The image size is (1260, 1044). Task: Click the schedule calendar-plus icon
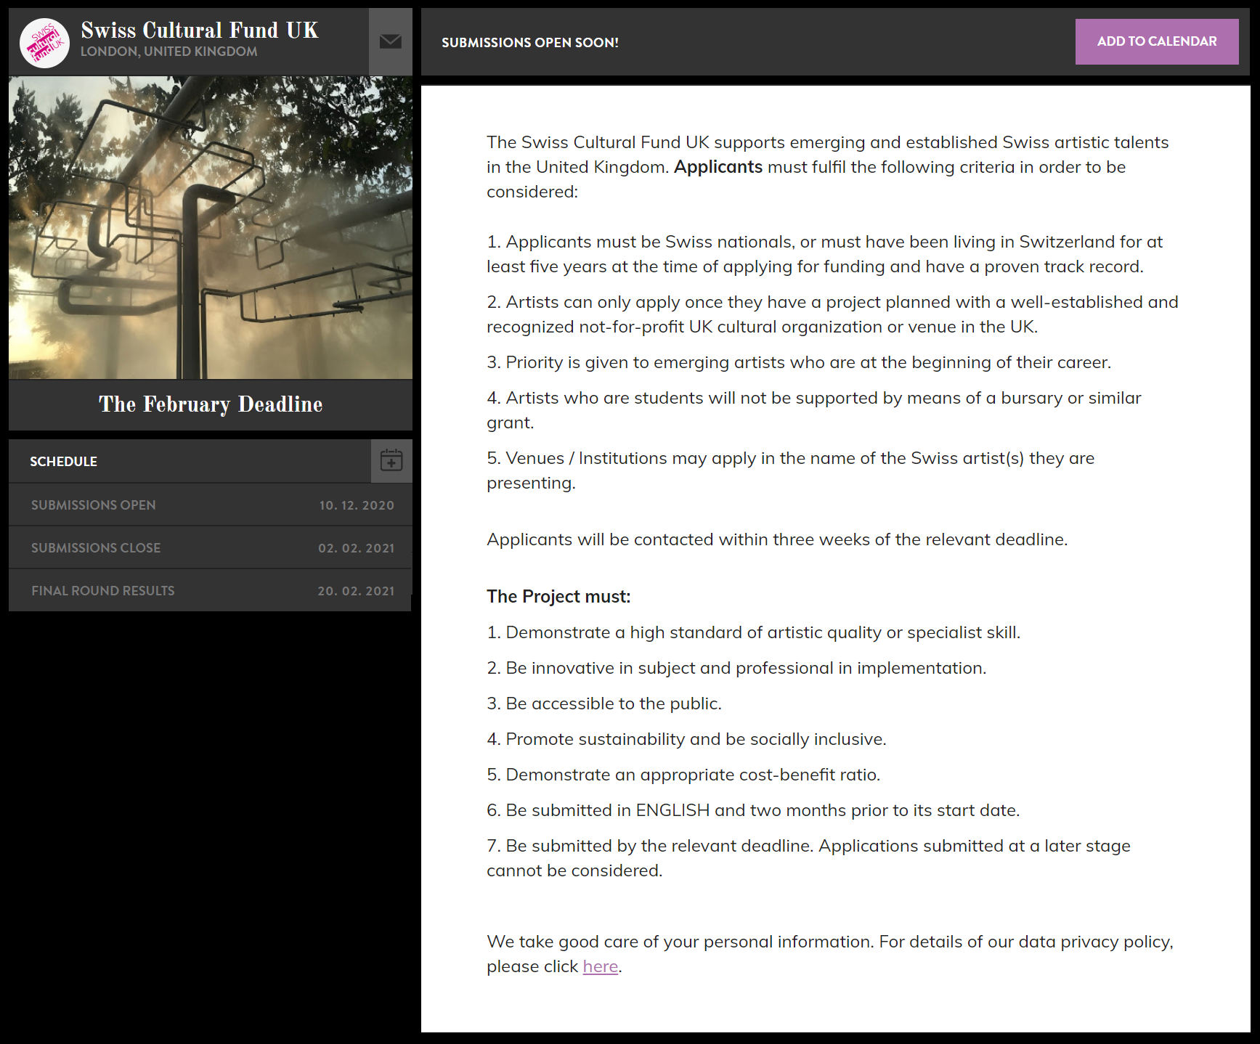[391, 460]
